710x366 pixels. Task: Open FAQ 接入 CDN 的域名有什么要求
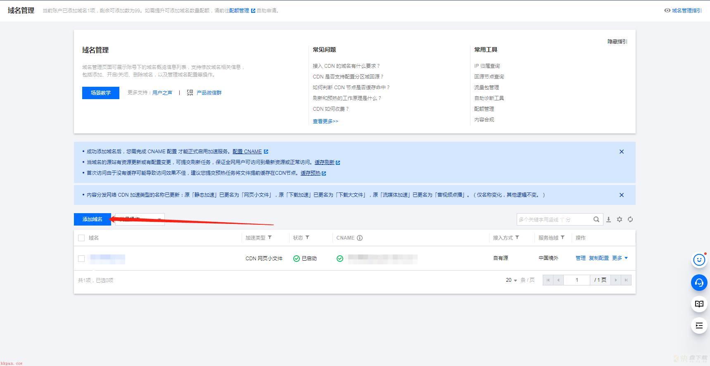tap(346, 66)
